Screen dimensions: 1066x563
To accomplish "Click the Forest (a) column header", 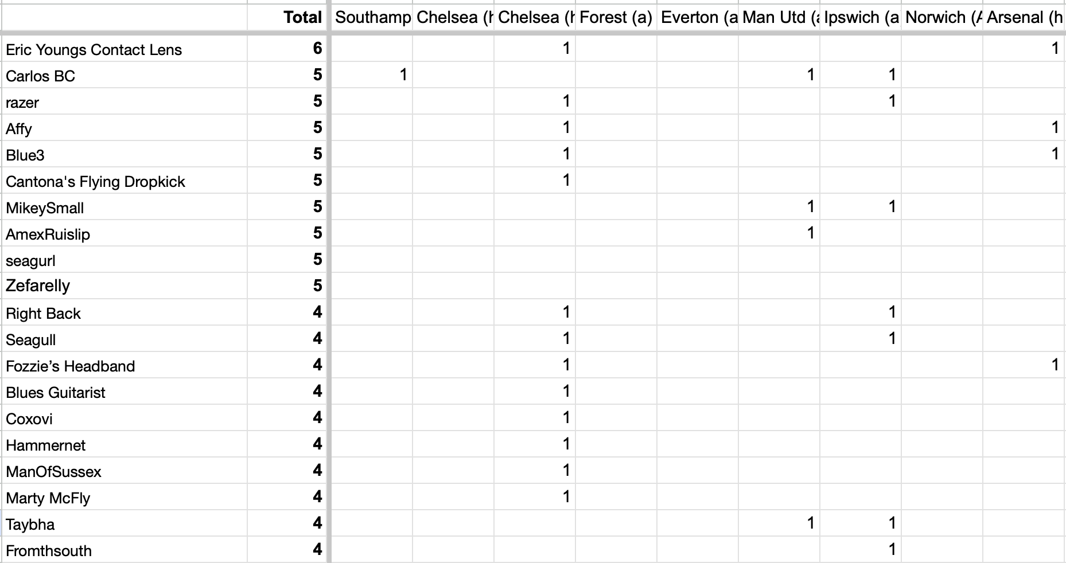I will click(x=616, y=17).
